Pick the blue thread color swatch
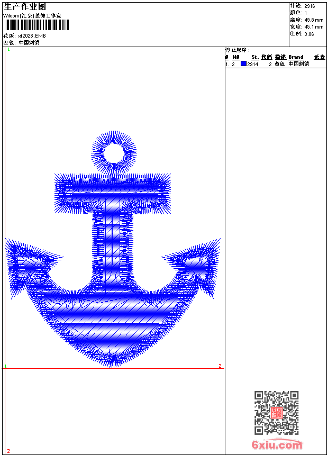Viewport: 328px width, 455px height. (x=243, y=63)
